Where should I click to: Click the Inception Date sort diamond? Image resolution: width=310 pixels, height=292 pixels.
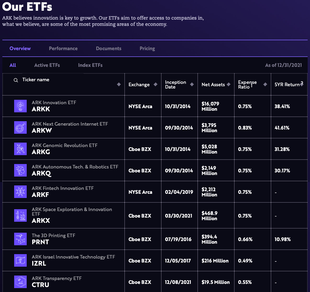192,84
